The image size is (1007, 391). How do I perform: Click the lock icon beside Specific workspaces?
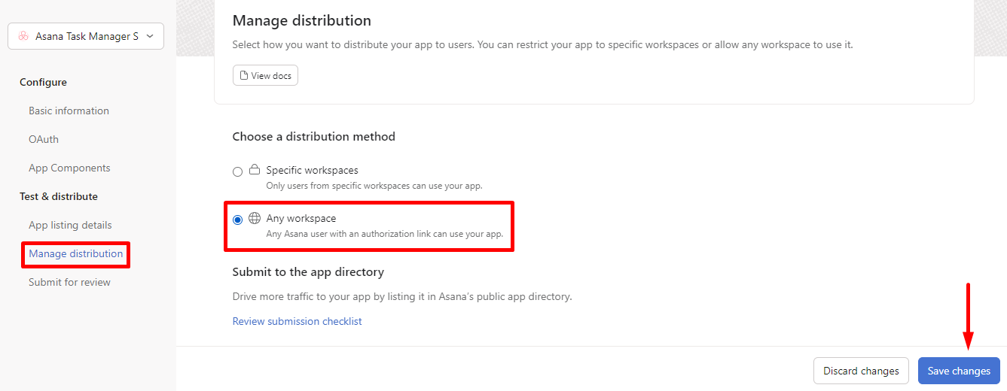(255, 170)
